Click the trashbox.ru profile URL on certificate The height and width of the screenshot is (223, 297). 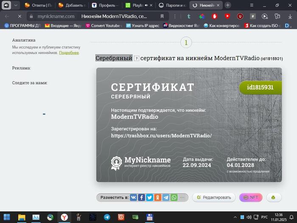[161, 135]
